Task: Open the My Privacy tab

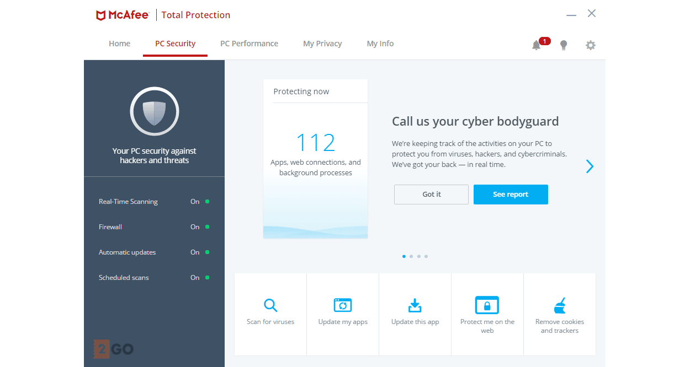Action: (322, 44)
